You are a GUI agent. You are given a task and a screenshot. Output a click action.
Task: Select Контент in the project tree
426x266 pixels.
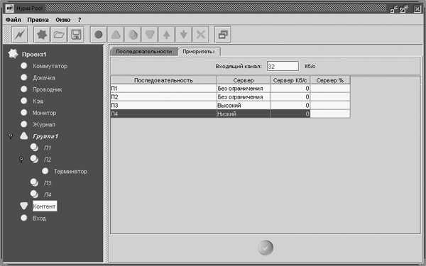click(x=45, y=206)
